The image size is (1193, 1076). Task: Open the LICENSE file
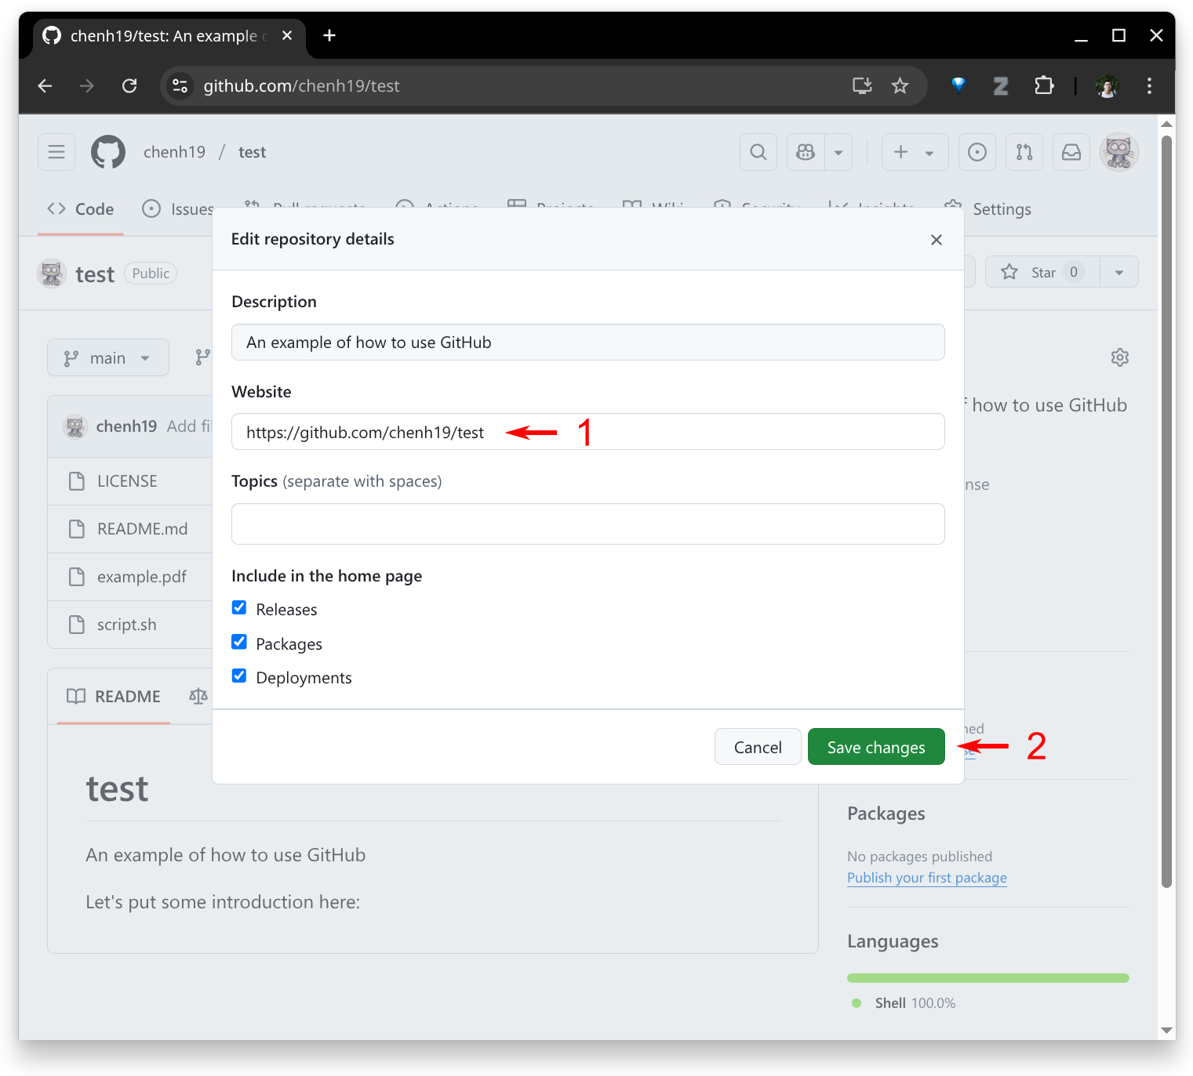click(x=127, y=481)
